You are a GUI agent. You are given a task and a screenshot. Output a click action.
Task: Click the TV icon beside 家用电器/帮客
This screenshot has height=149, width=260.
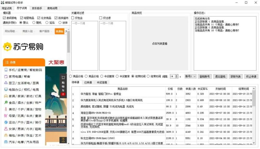(6, 76)
